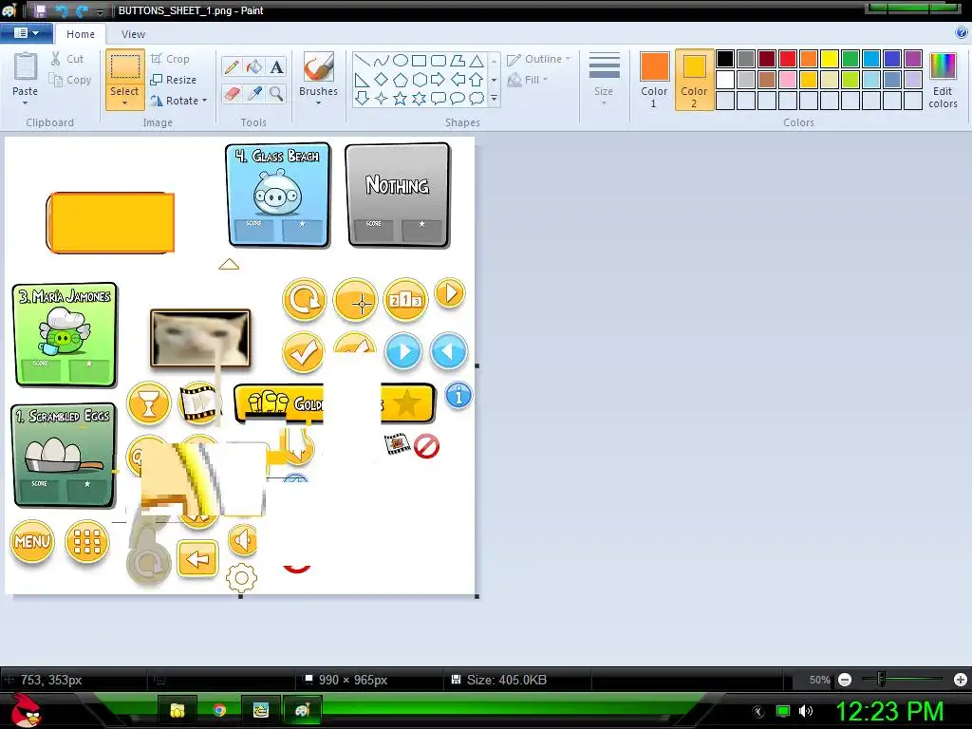
Task: Click the Resize button
Action: (174, 80)
